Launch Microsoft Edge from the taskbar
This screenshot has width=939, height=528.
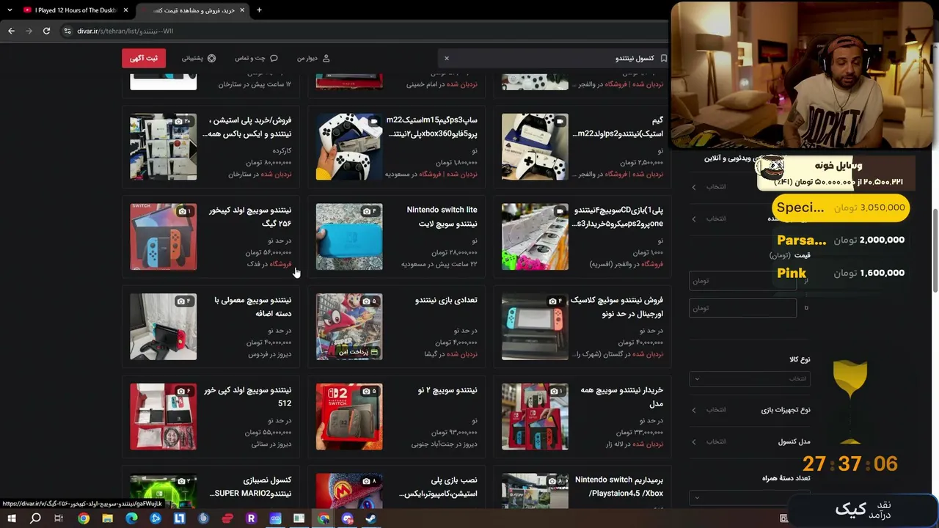coord(132,518)
